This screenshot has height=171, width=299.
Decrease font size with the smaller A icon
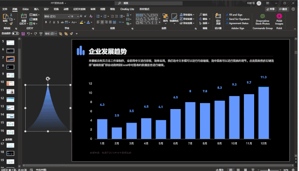click(x=85, y=16)
